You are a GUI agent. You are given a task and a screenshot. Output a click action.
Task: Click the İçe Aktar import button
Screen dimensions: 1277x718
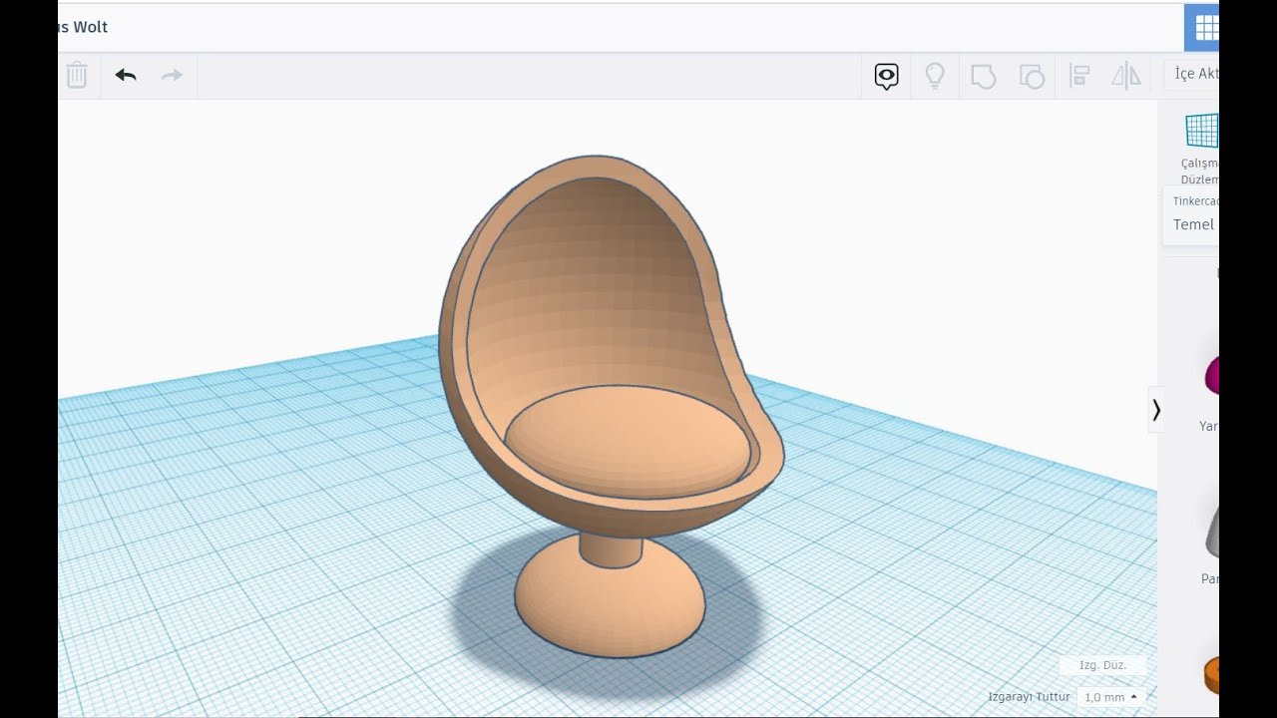point(1192,74)
